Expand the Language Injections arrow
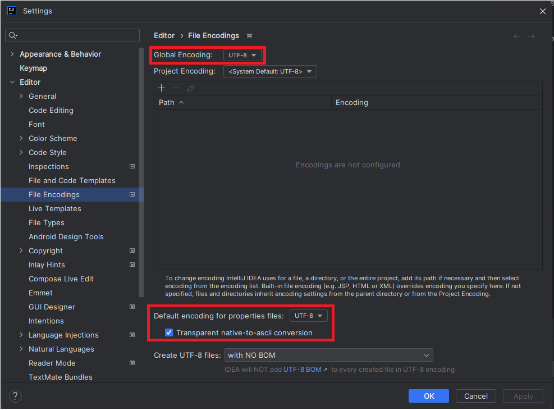554x410 pixels. [21, 335]
